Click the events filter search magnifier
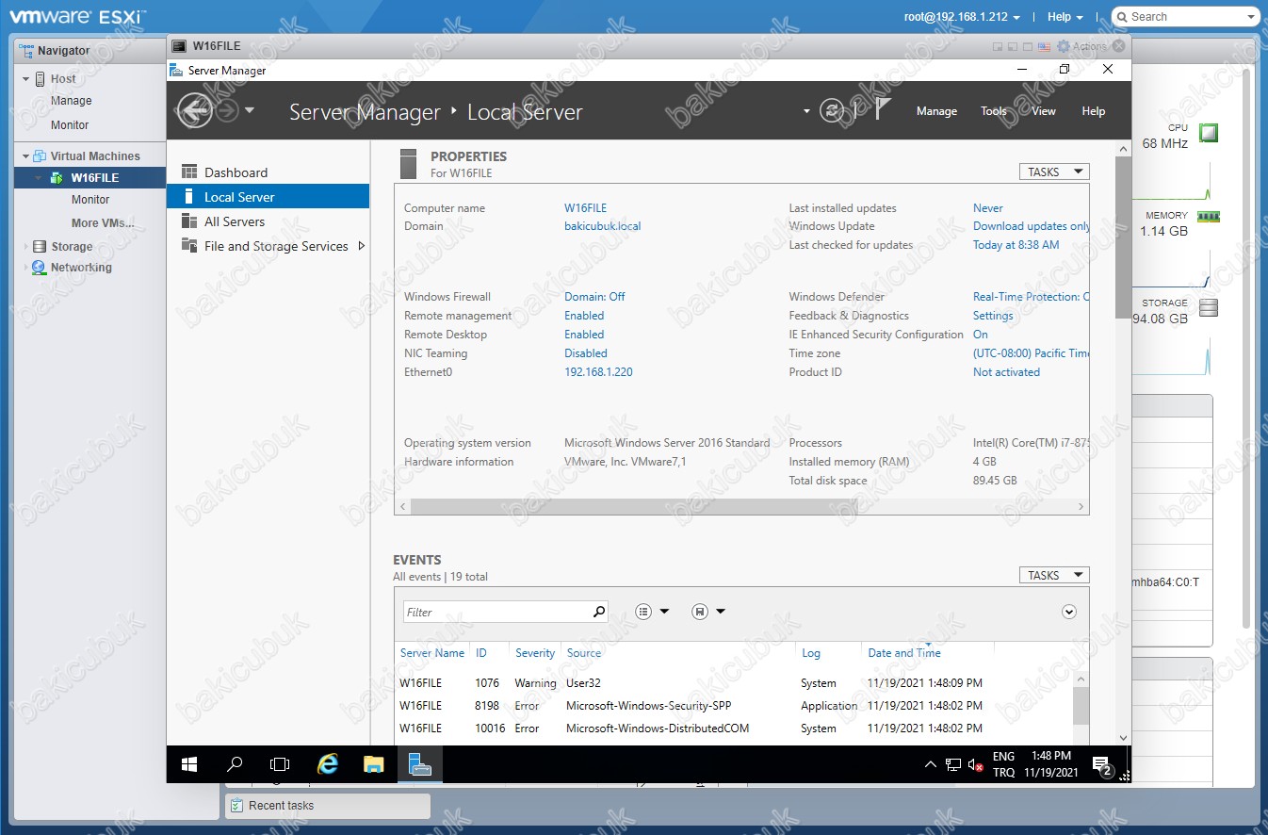Viewport: 1268px width, 835px height. tap(599, 612)
